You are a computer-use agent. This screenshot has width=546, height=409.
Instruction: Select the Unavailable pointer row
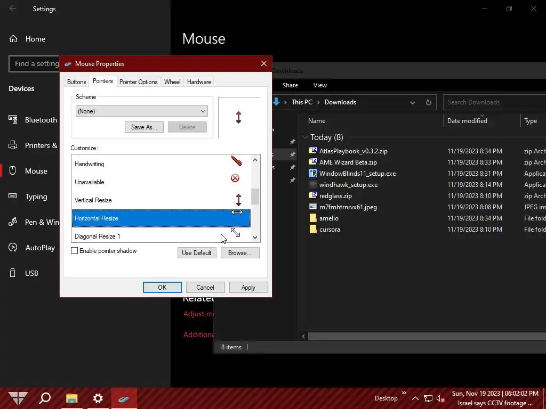(161, 182)
